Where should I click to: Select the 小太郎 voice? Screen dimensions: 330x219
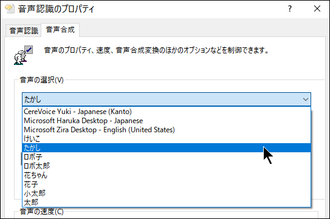point(167,194)
